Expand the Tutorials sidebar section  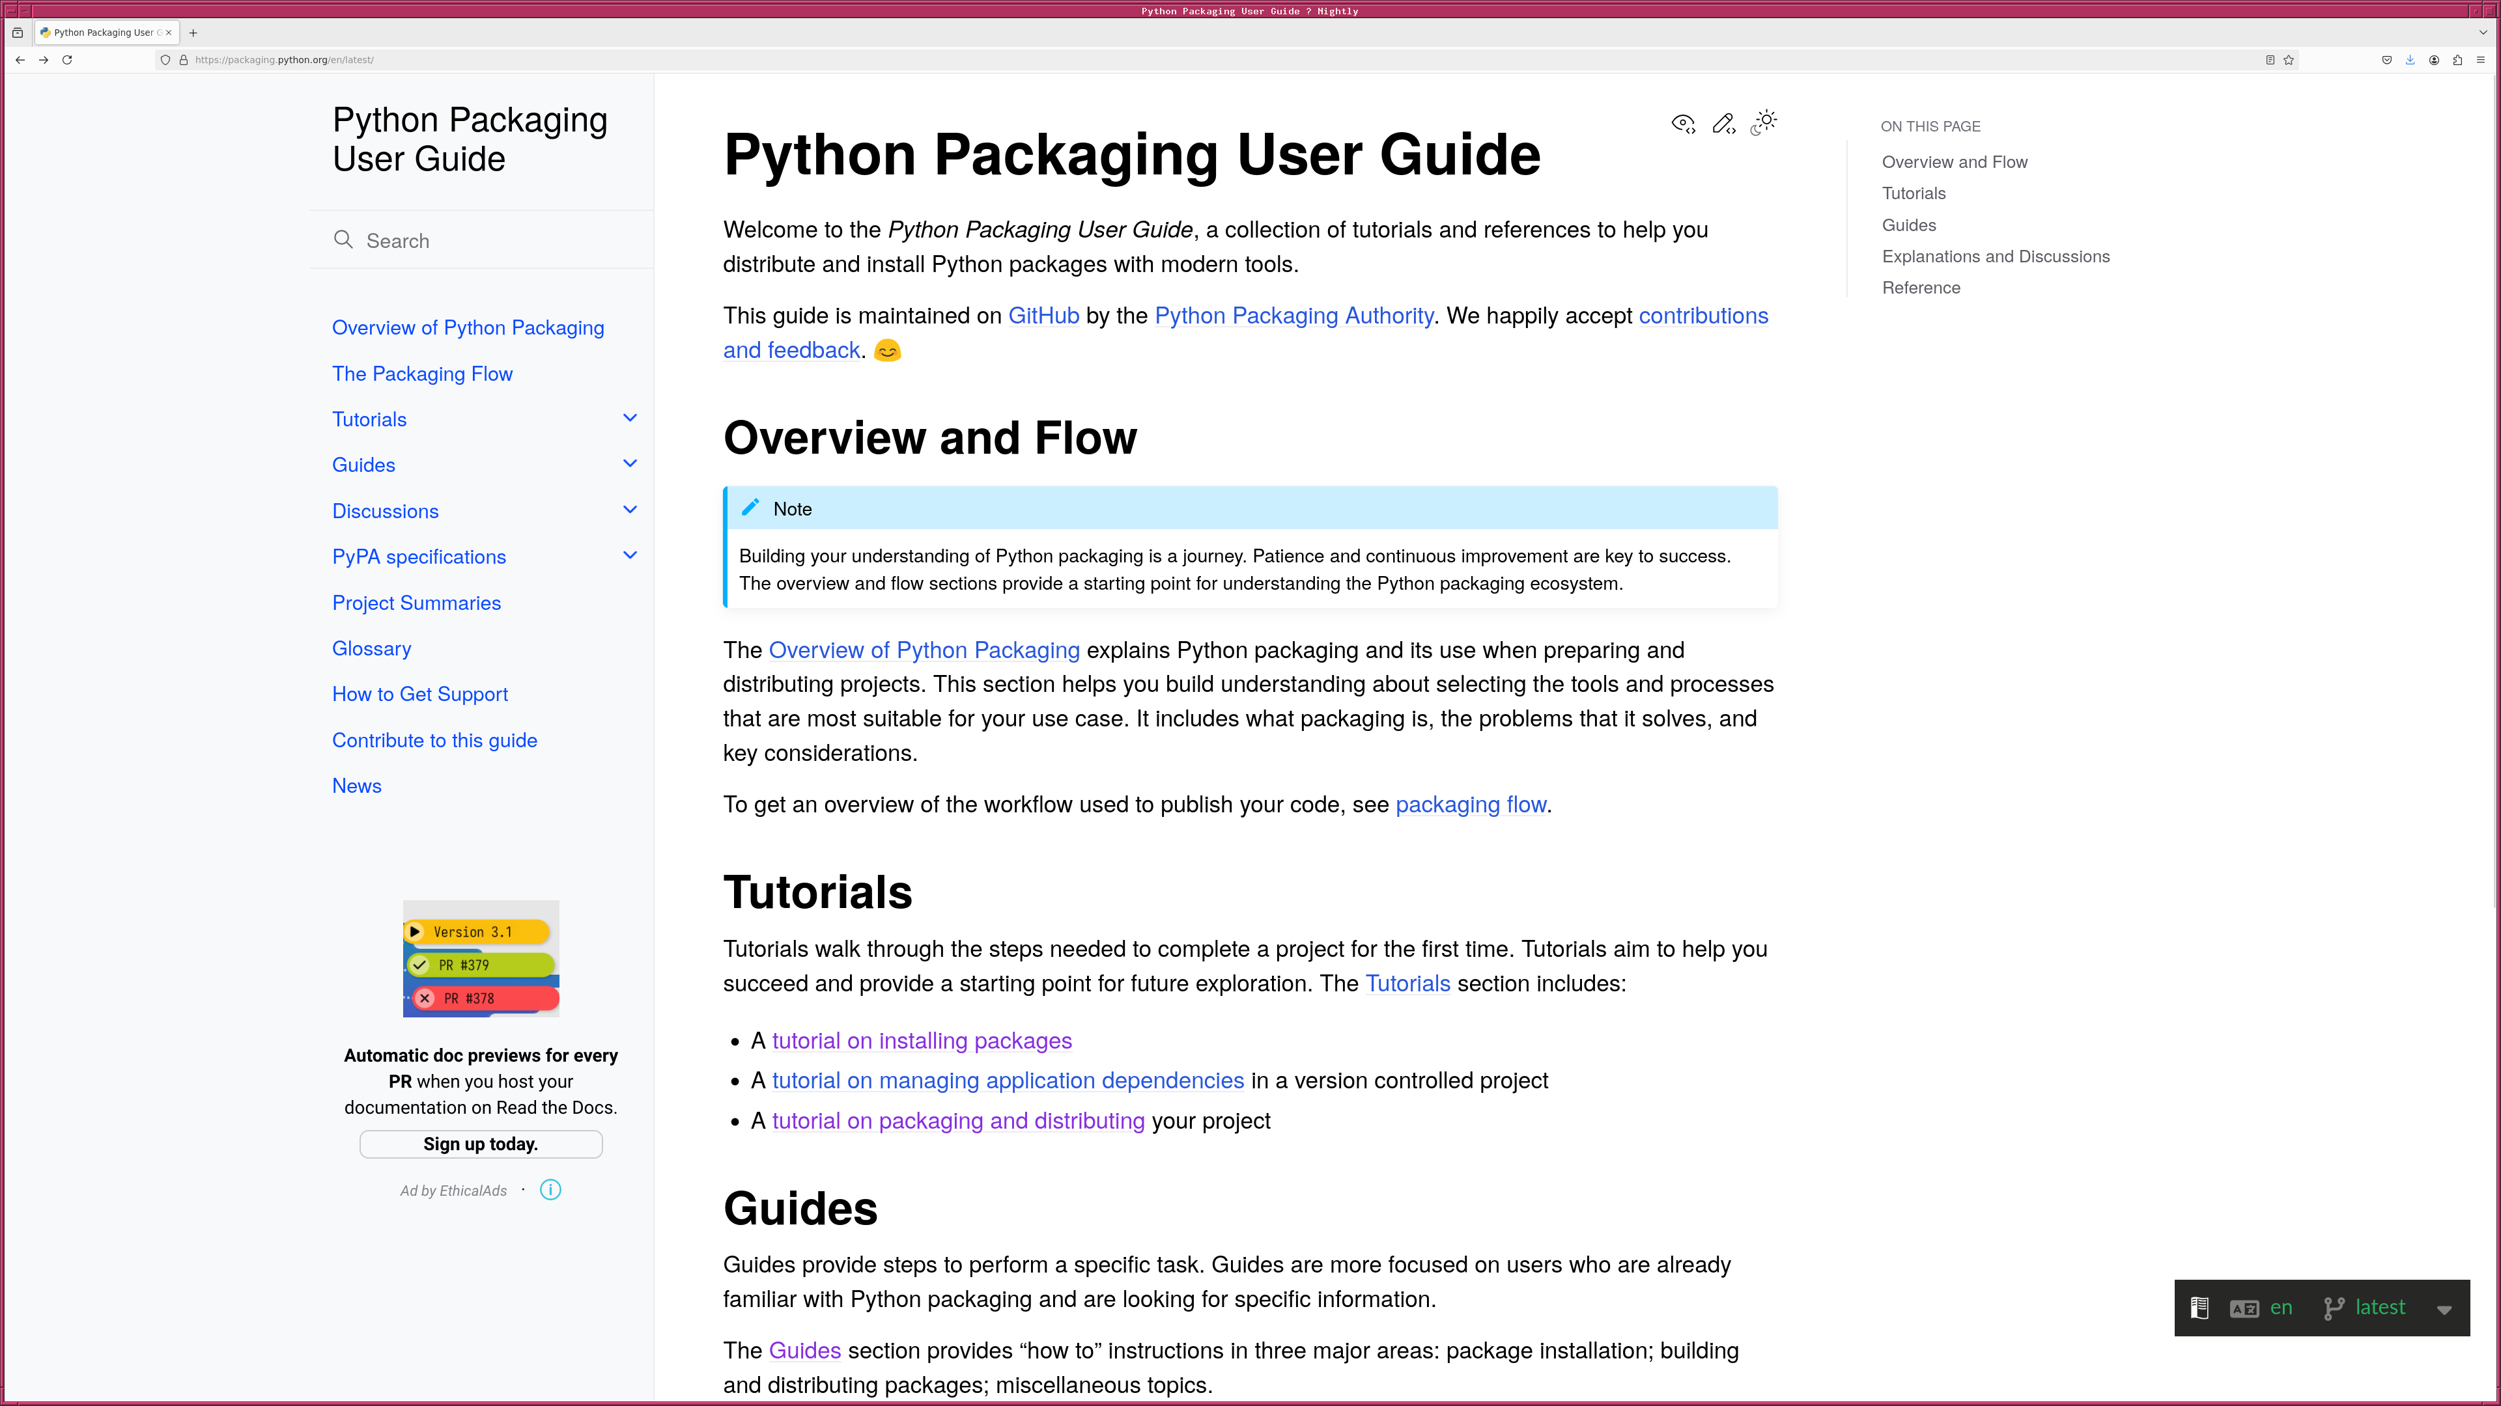click(x=630, y=418)
